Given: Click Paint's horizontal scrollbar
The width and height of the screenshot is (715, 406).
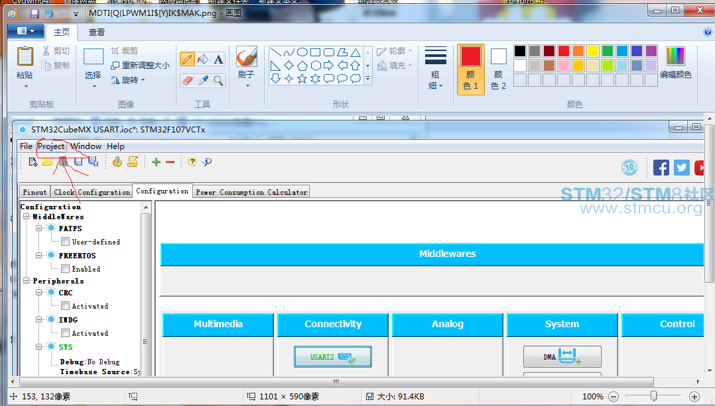Looking at the screenshot, I should (336, 381).
